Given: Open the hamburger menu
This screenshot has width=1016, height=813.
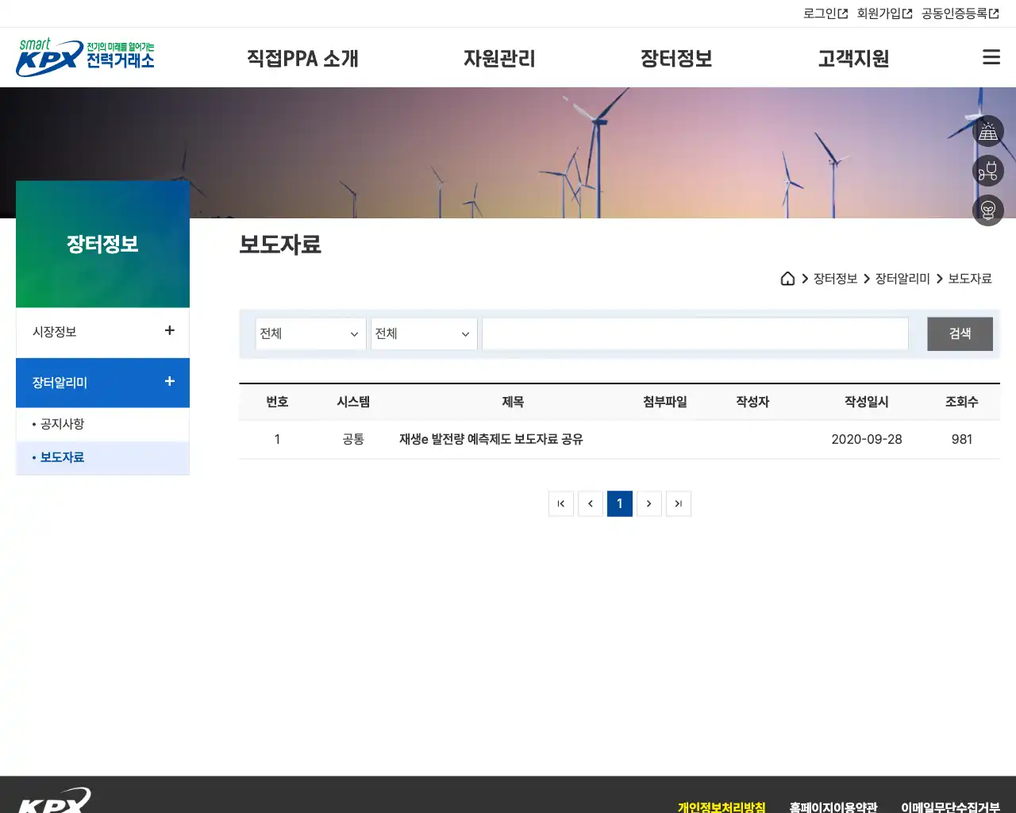Looking at the screenshot, I should tap(991, 57).
